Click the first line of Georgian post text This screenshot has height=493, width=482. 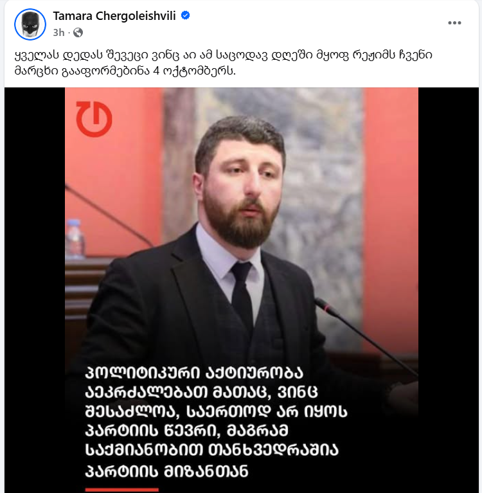tap(223, 55)
